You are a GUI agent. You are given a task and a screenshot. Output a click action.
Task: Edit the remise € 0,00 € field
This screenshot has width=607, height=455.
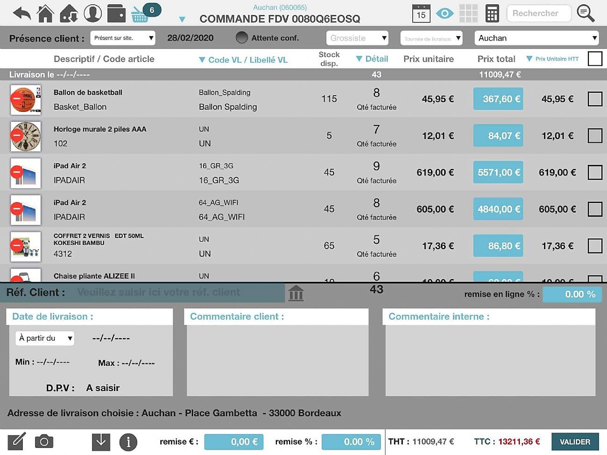(x=234, y=441)
